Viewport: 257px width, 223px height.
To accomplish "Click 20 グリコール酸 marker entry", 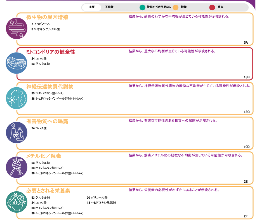I will point(97,198).
